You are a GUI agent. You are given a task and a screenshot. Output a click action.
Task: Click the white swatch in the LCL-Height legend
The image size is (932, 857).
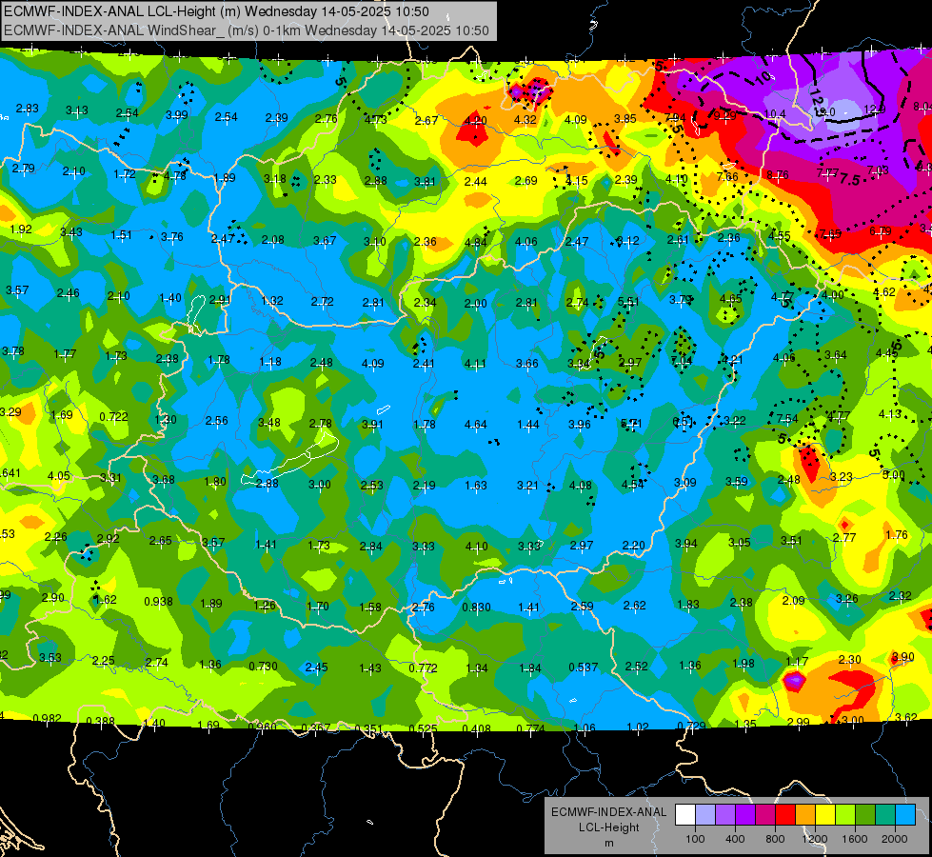pyautogui.click(x=685, y=815)
